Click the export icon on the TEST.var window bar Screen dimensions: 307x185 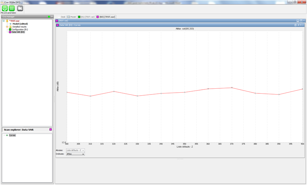point(301,21)
